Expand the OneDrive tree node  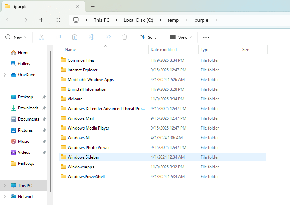click(x=5, y=75)
